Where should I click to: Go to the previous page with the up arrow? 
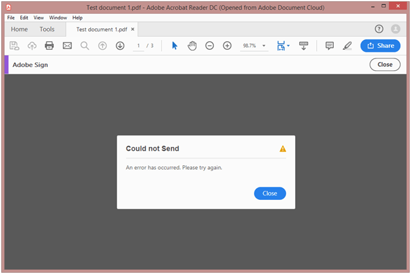[103, 46]
